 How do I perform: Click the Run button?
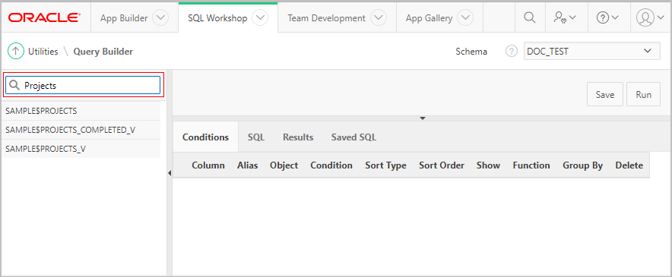coord(643,95)
